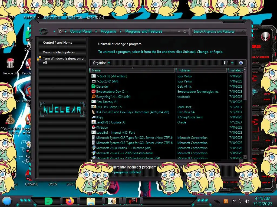Click the Search Programs and Features field

point(219,32)
